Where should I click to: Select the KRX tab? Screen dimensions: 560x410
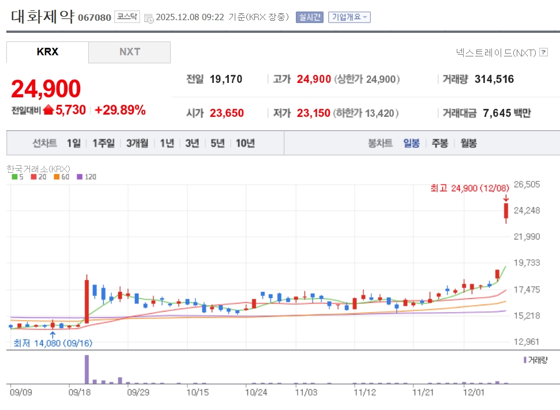[47, 52]
